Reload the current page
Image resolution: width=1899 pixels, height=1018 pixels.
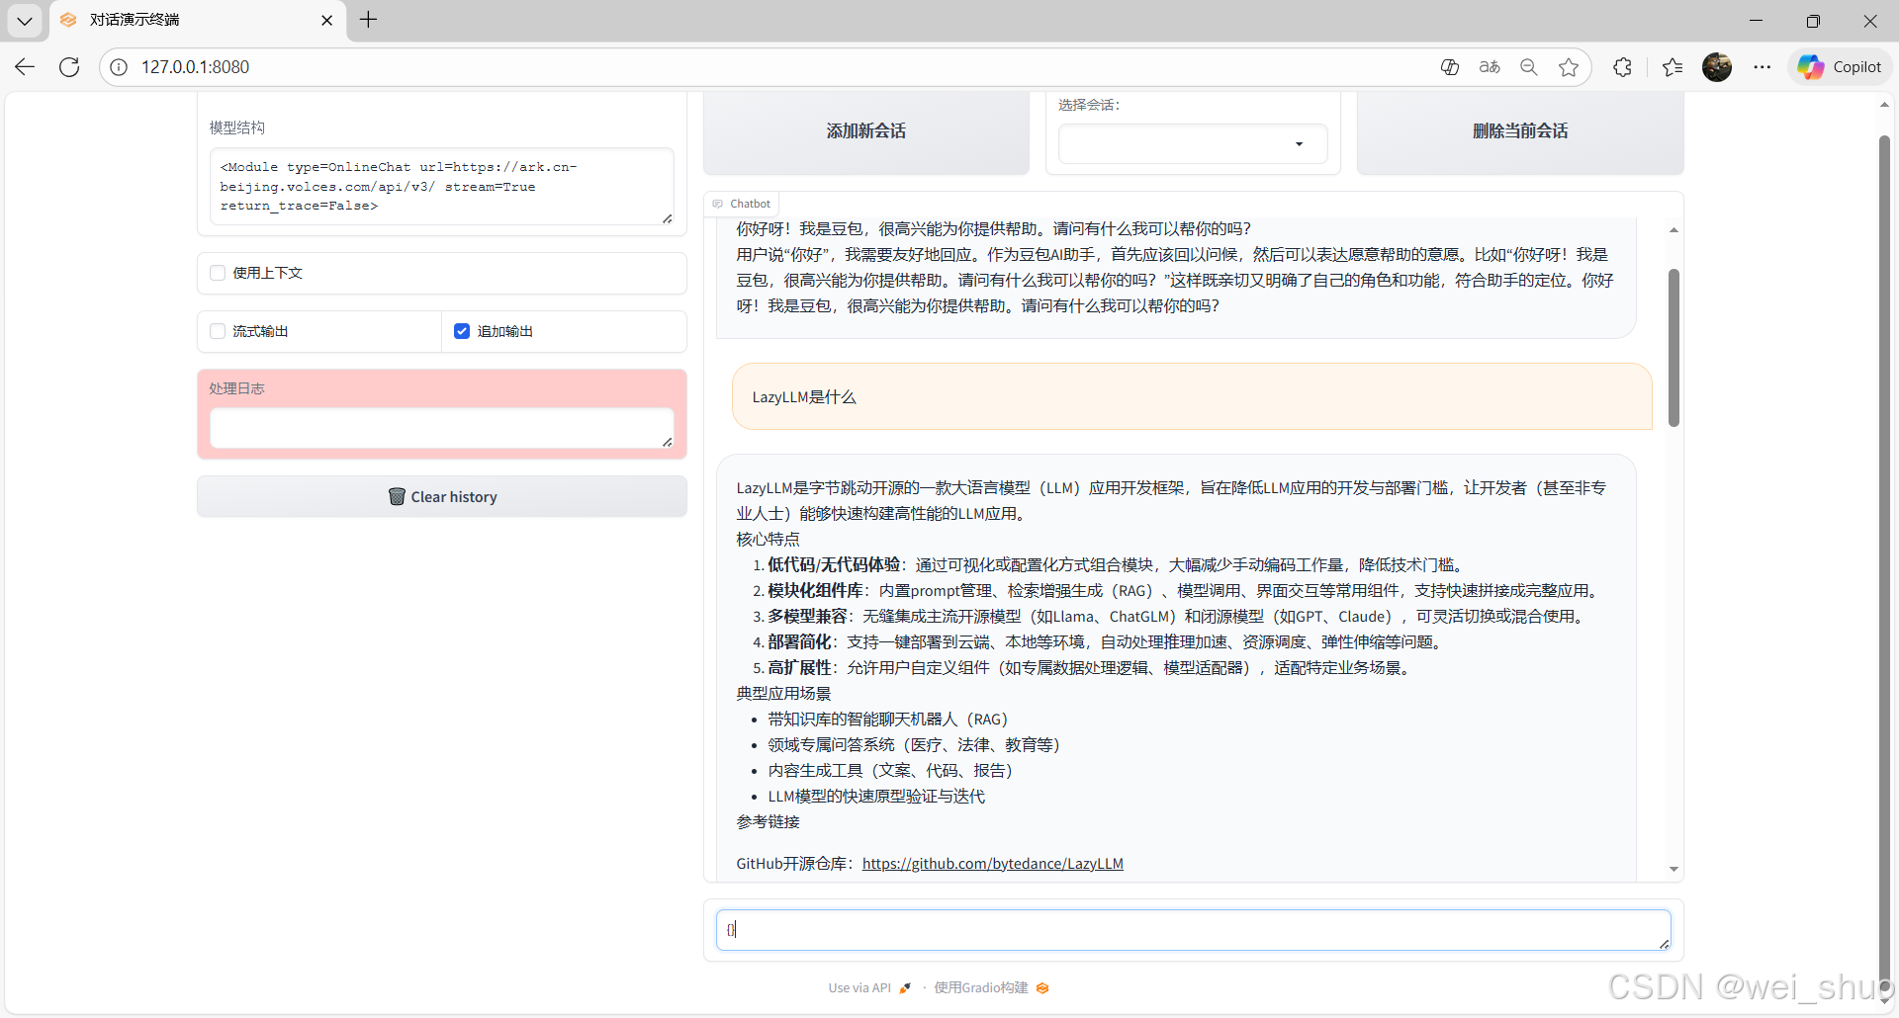click(69, 67)
